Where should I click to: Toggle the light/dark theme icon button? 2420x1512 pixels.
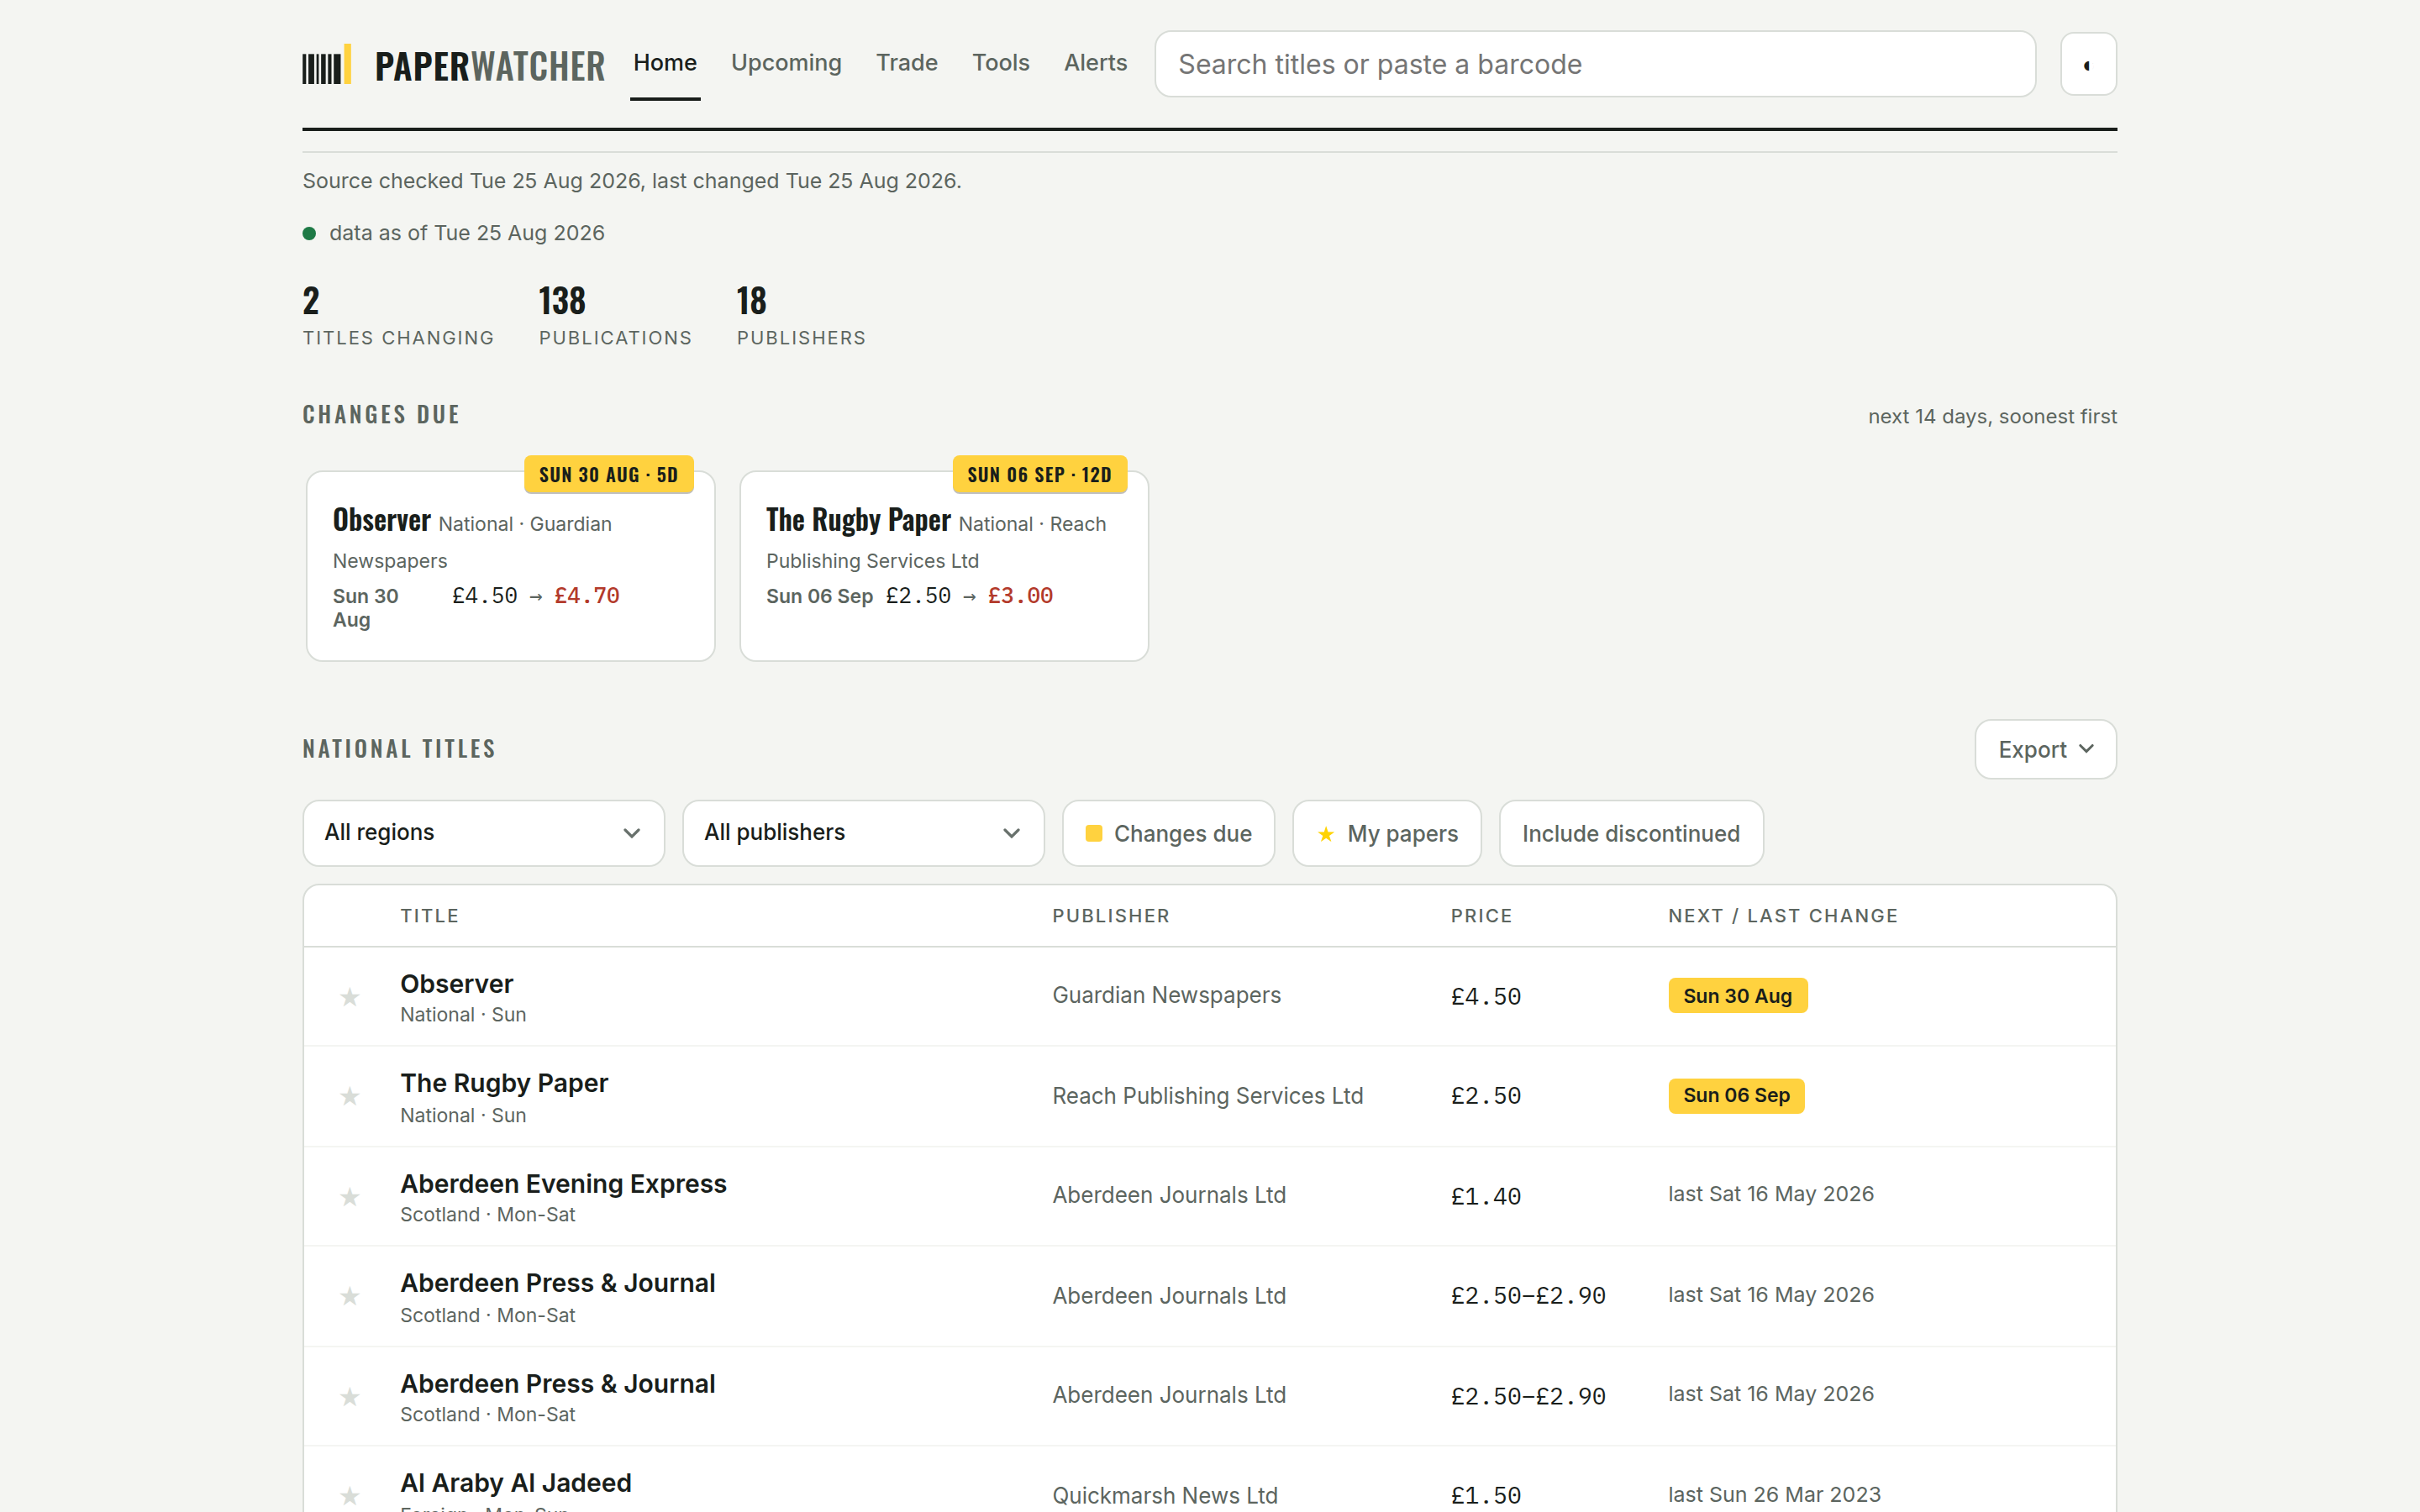click(2088, 65)
